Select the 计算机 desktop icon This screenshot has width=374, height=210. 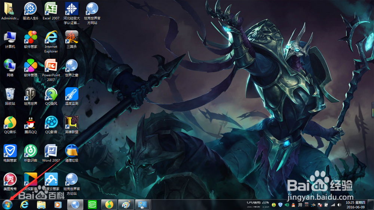(10, 40)
